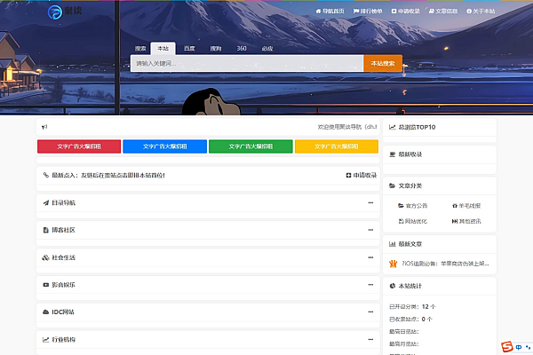
Task: Open 文章信息 in the top menu
Action: [443, 12]
